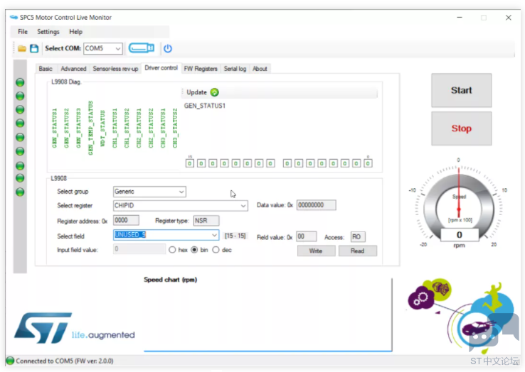Click the GEN_STATUS1 vertical label
This screenshot has height=372, width=525.
[x=55, y=128]
